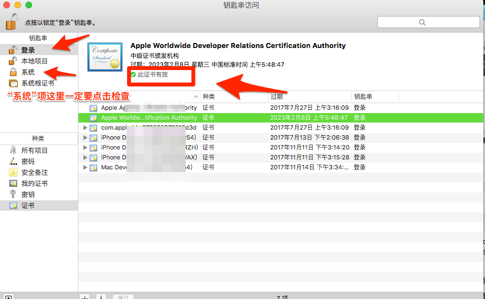
Task: Show the 密码 category
Action: point(39,162)
